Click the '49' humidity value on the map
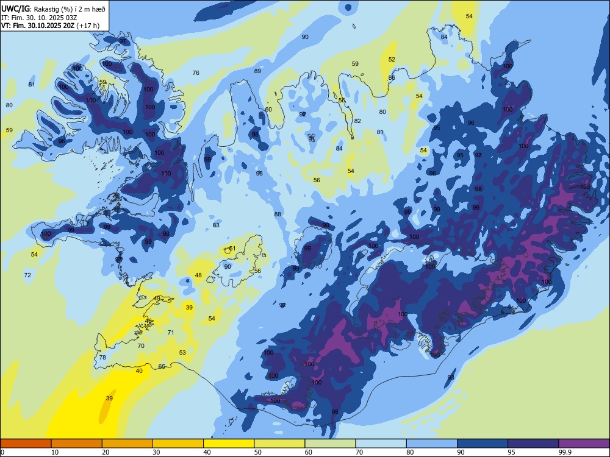 tap(157, 299)
